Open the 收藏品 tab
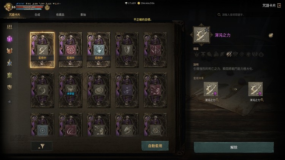 (x=60, y=15)
